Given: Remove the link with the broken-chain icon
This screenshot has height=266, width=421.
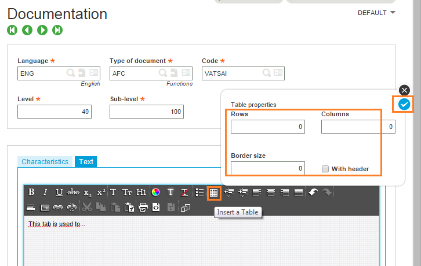Looking at the screenshot, I should coord(72,208).
